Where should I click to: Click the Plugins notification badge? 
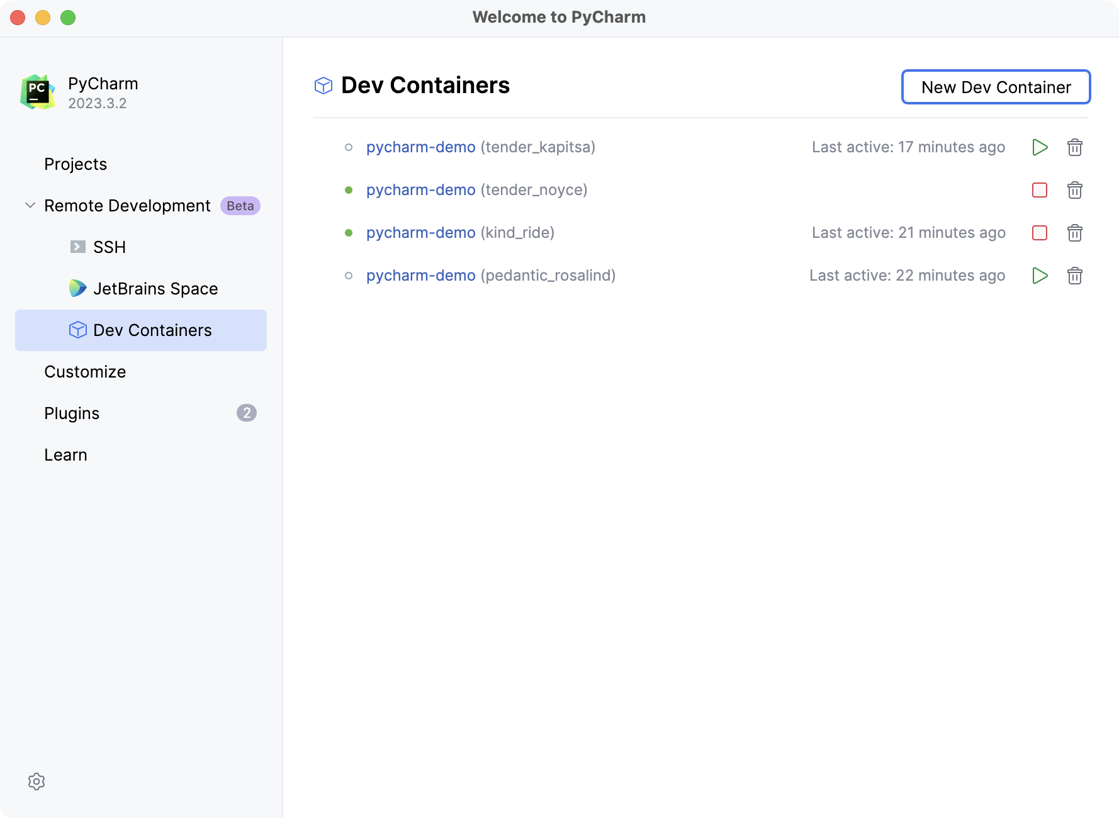247,413
